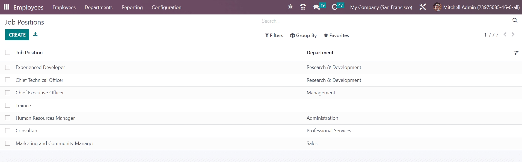The height and width of the screenshot is (162, 522).
Task: Open the apps grid home menu
Action: [x=6, y=7]
